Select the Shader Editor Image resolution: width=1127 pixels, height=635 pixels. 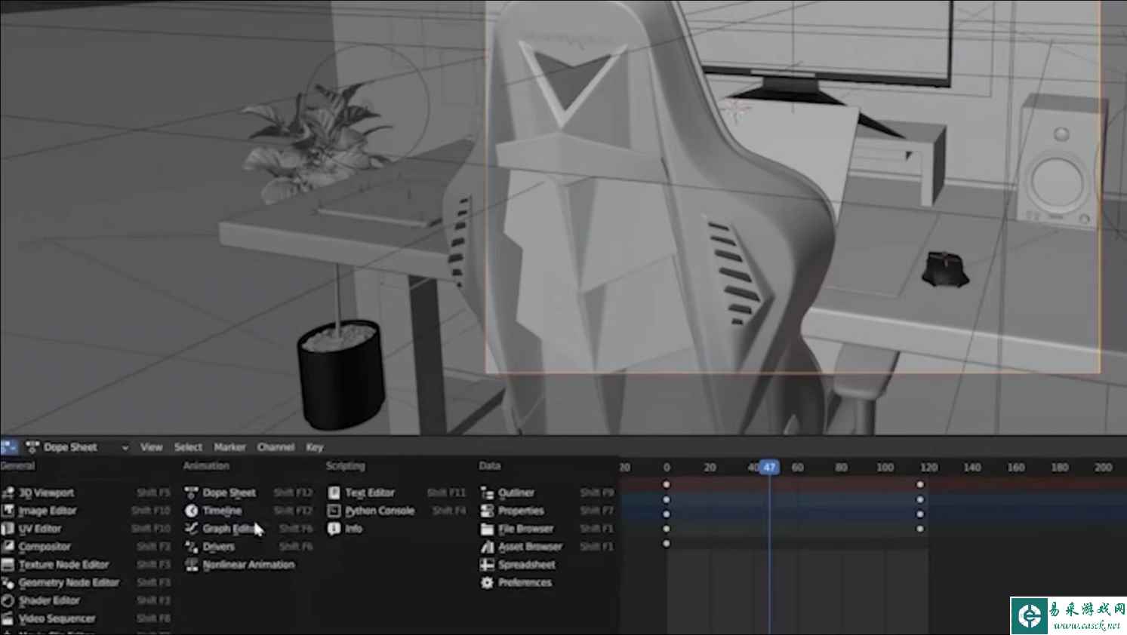tap(48, 601)
